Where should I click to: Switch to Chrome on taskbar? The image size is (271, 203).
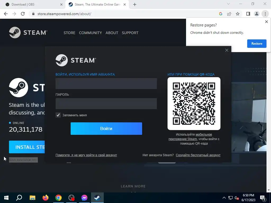[x=58, y=198]
